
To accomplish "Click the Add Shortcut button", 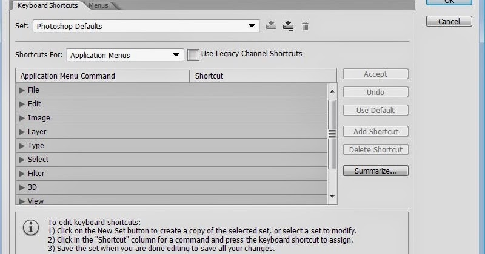I will pos(376,131).
